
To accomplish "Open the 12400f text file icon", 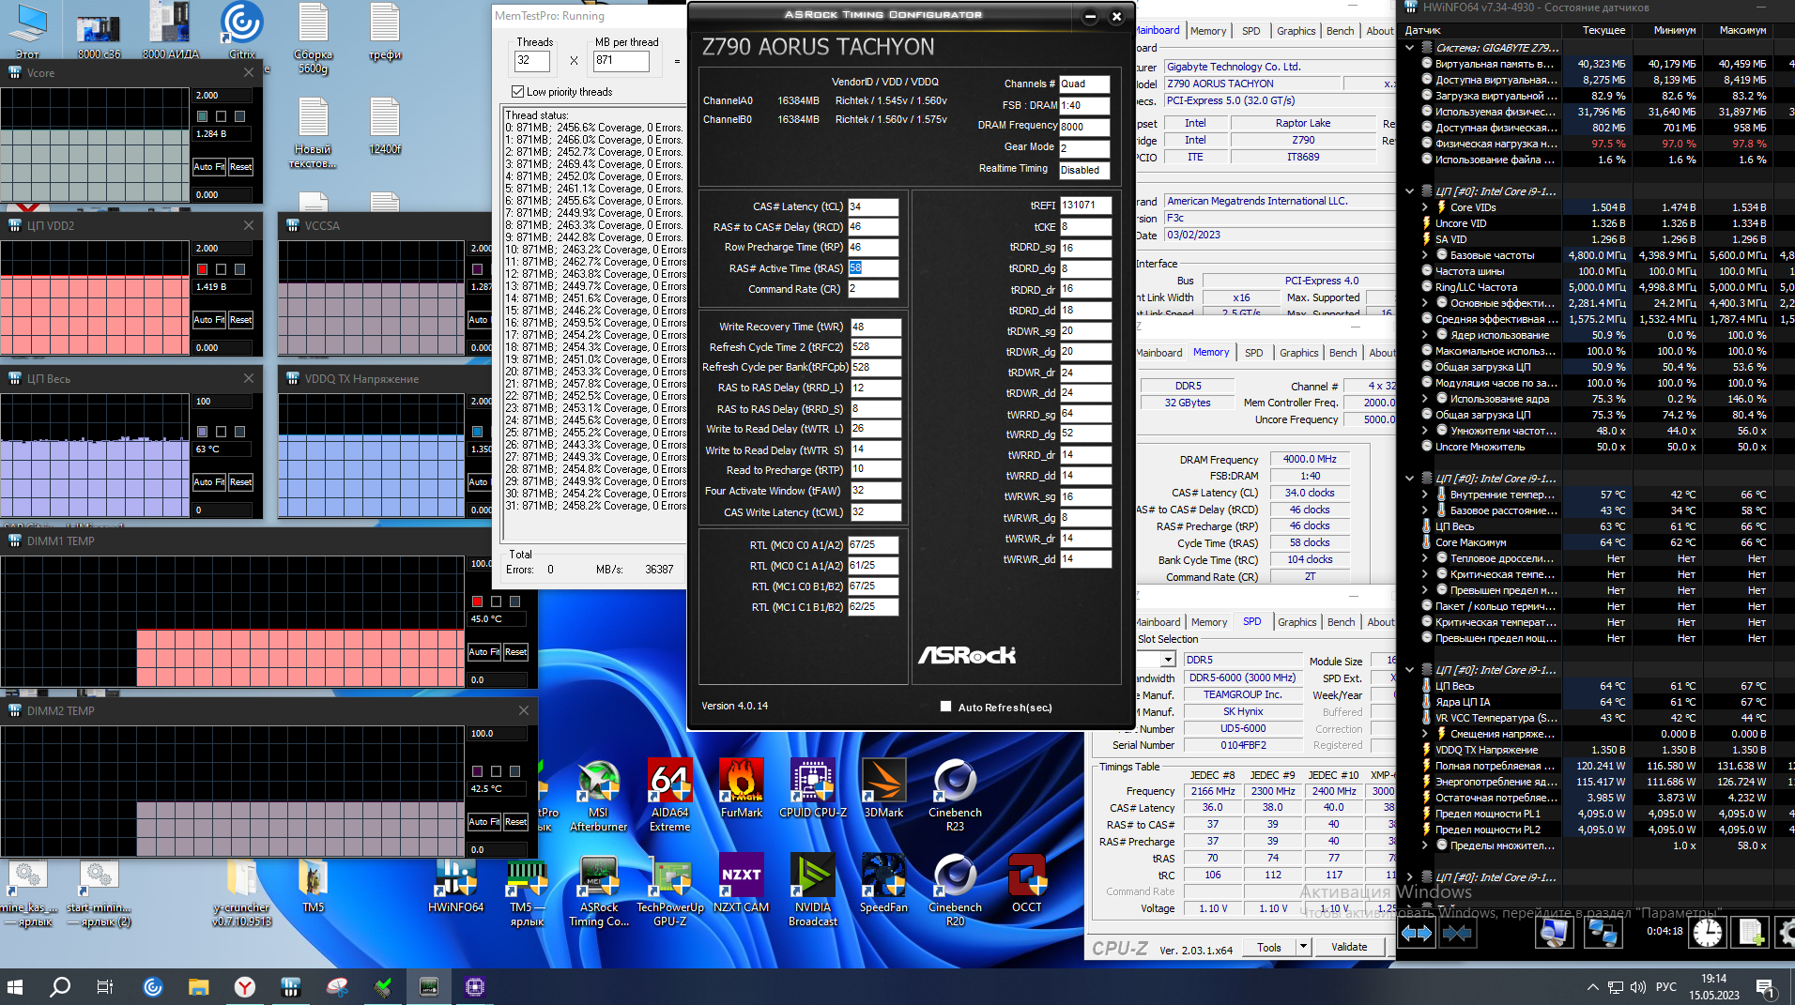I will pyautogui.click(x=385, y=126).
